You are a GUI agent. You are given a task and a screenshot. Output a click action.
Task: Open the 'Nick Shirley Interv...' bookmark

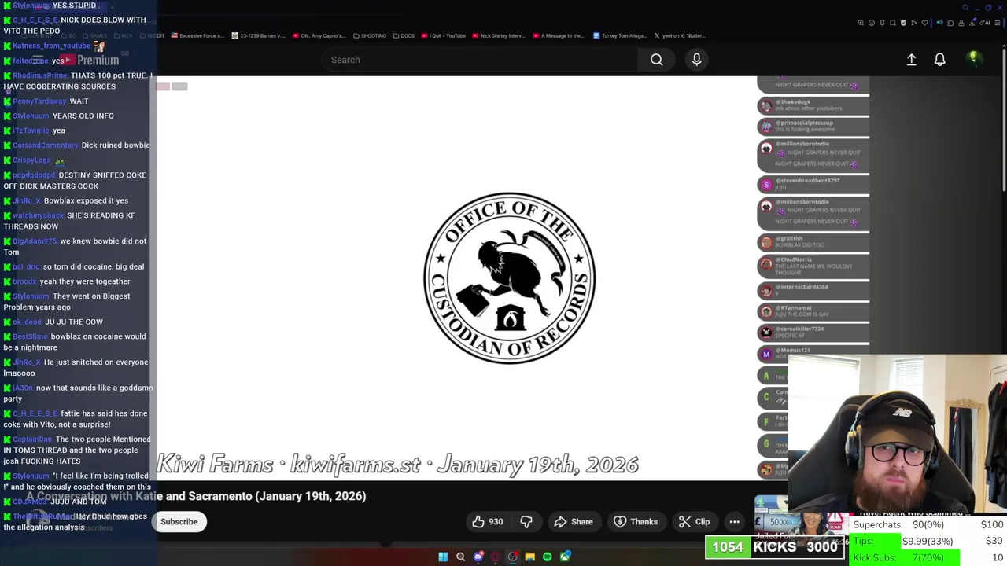pyautogui.click(x=498, y=35)
